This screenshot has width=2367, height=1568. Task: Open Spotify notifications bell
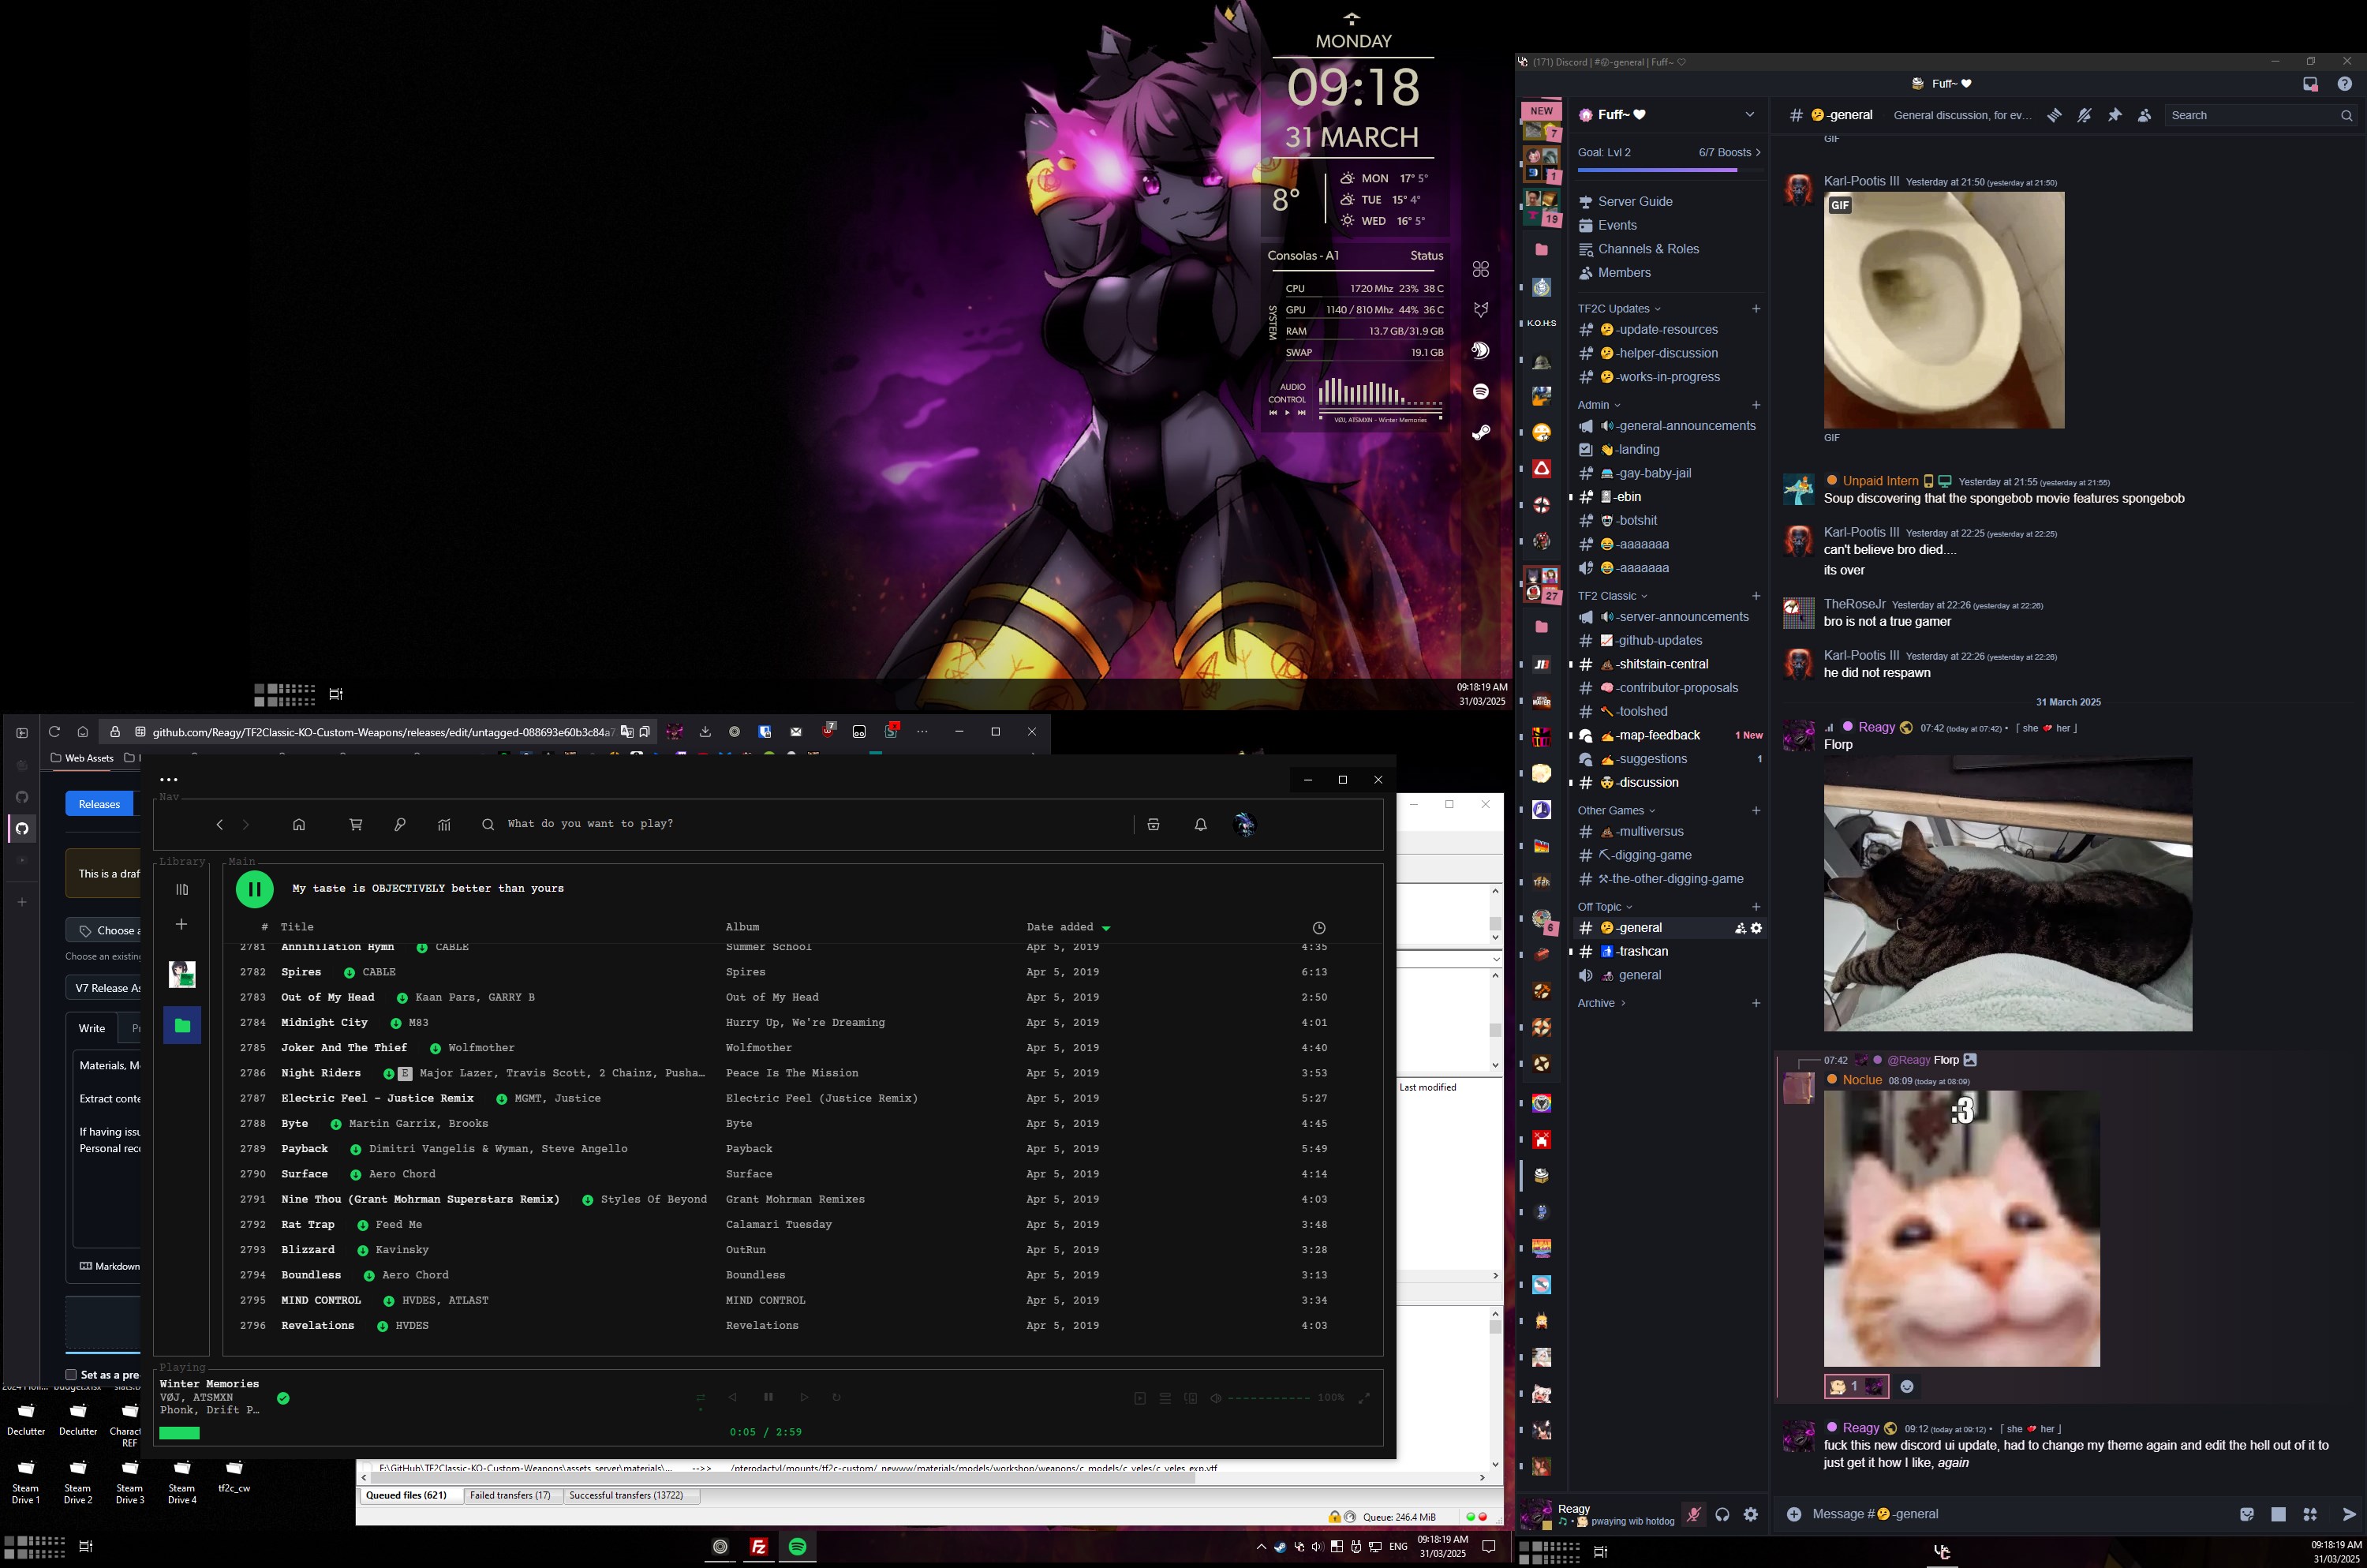(x=1201, y=824)
